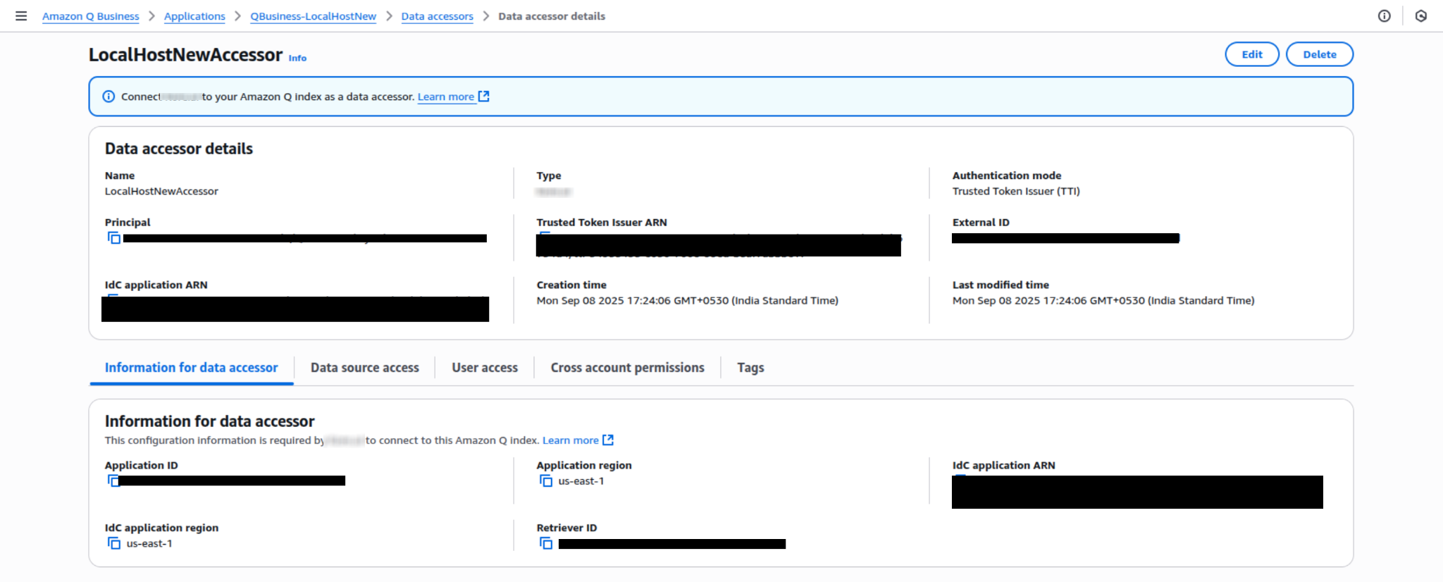The width and height of the screenshot is (1443, 582).
Task: Open the Tags tab
Action: 750,368
